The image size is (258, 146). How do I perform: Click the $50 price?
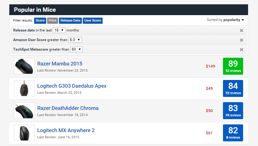[x=209, y=111]
